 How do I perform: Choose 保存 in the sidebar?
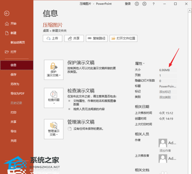(13, 74)
